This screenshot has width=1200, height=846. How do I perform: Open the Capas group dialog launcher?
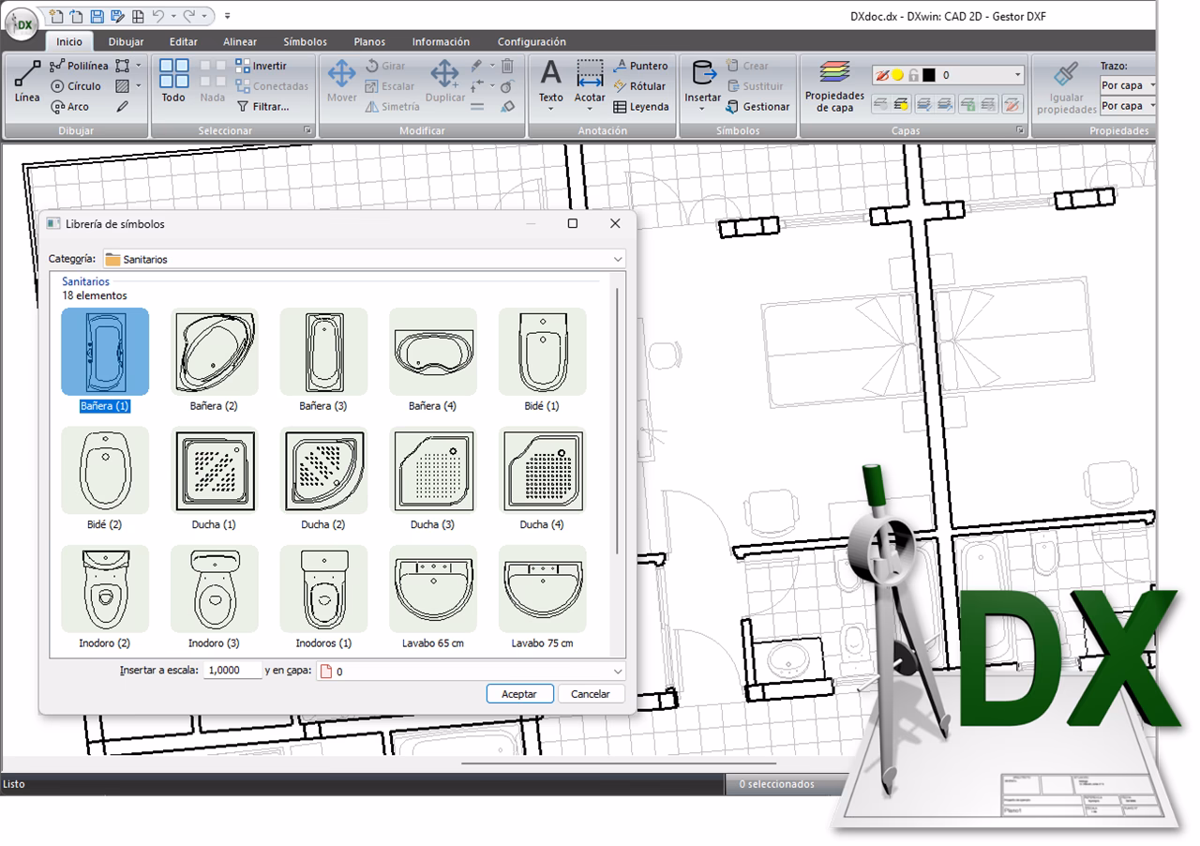[x=1020, y=130]
